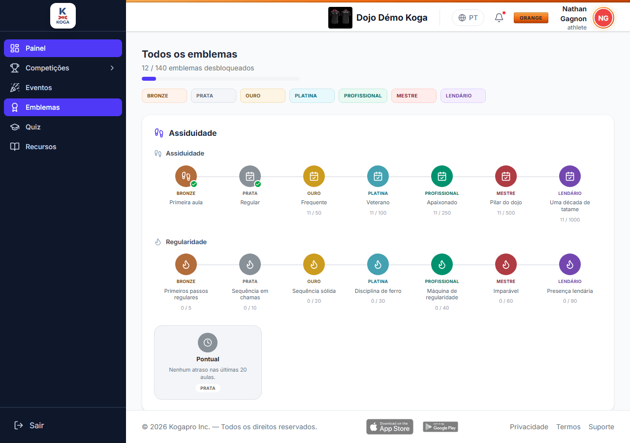Select the Platina Veterano badge icon

[378, 176]
